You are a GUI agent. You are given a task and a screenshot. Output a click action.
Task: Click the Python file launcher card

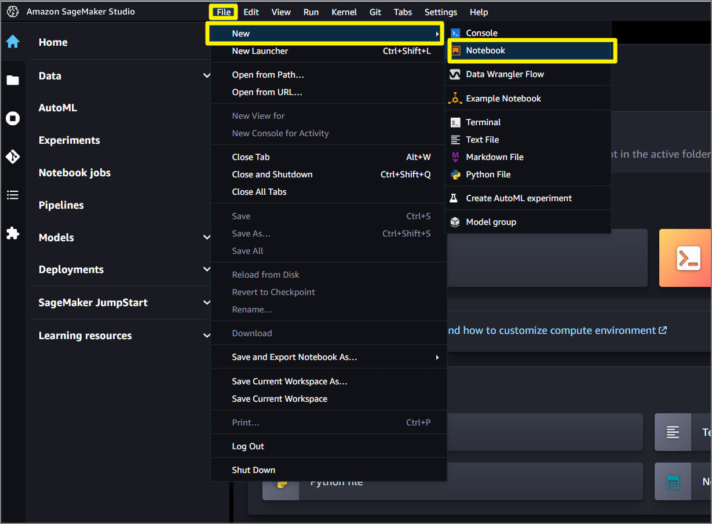452,481
